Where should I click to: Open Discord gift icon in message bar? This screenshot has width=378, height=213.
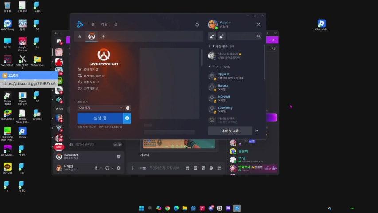pos(187,168)
